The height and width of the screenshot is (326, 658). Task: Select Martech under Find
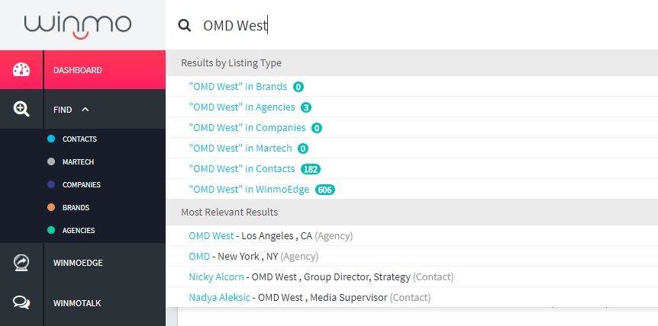click(78, 162)
